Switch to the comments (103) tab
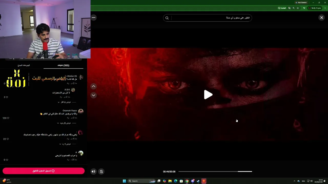Image resolution: width=328 pixels, height=184 pixels. click(x=63, y=65)
